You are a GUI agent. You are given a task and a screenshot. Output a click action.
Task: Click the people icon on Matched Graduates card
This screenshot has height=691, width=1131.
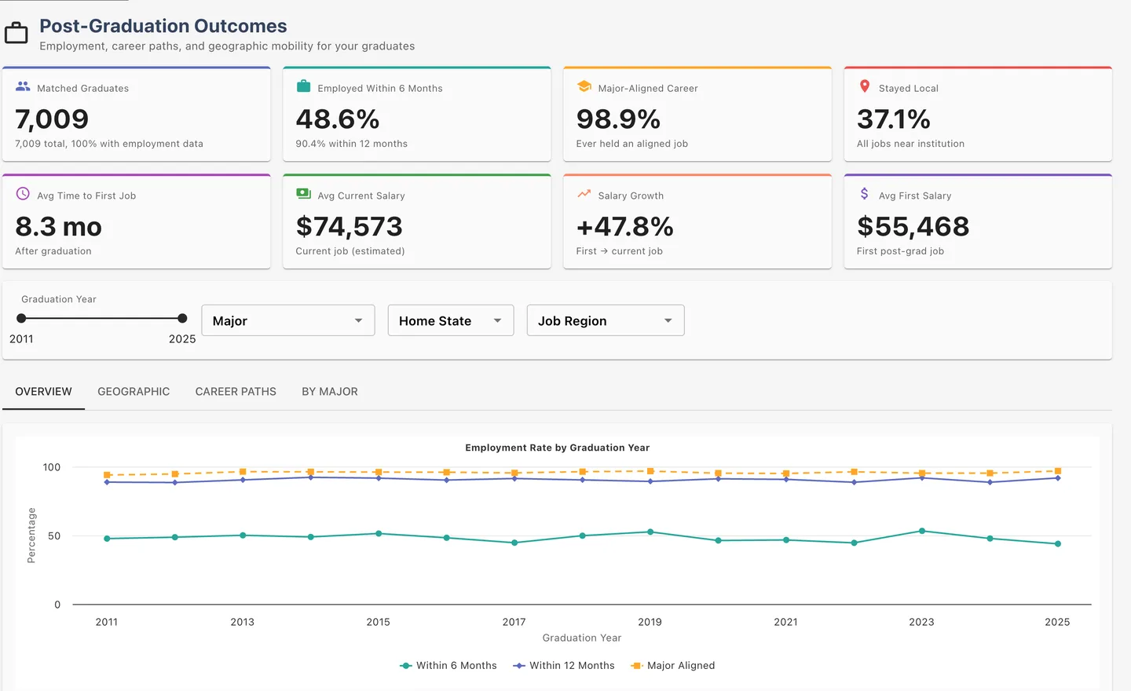click(23, 86)
